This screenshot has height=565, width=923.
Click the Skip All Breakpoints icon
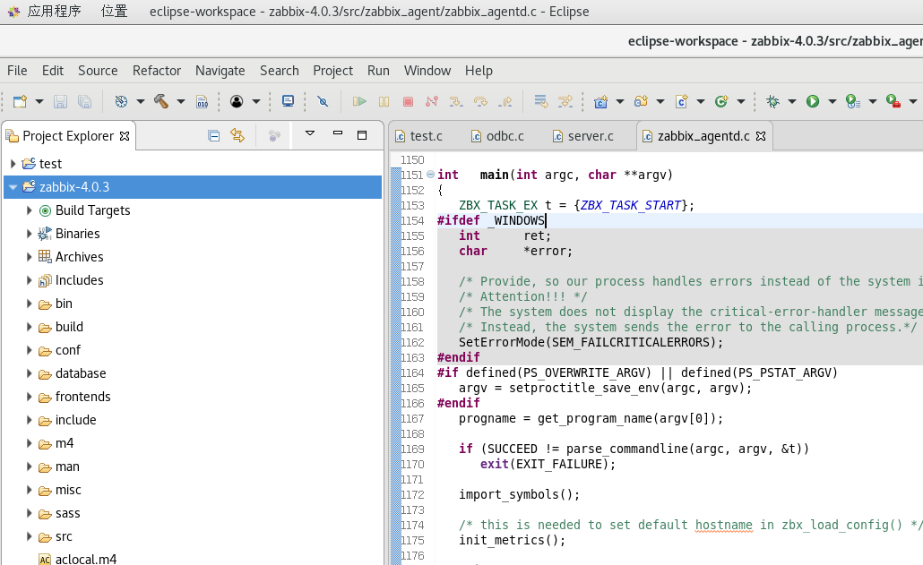pos(323,101)
